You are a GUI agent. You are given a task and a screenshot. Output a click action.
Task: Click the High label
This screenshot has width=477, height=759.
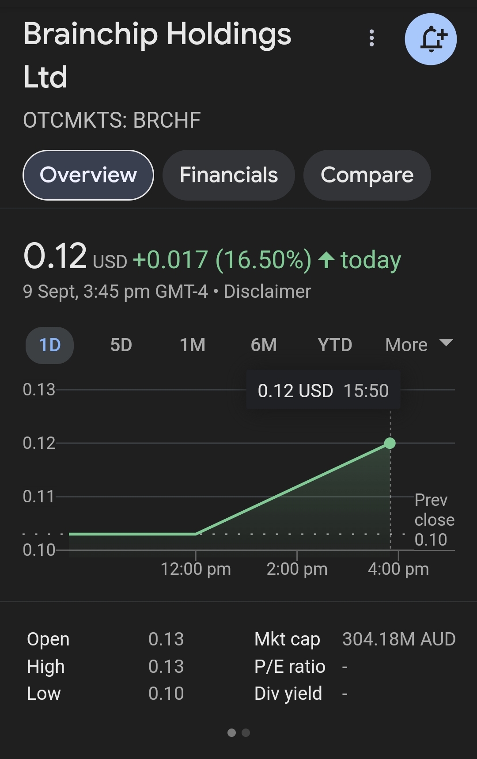(x=45, y=667)
